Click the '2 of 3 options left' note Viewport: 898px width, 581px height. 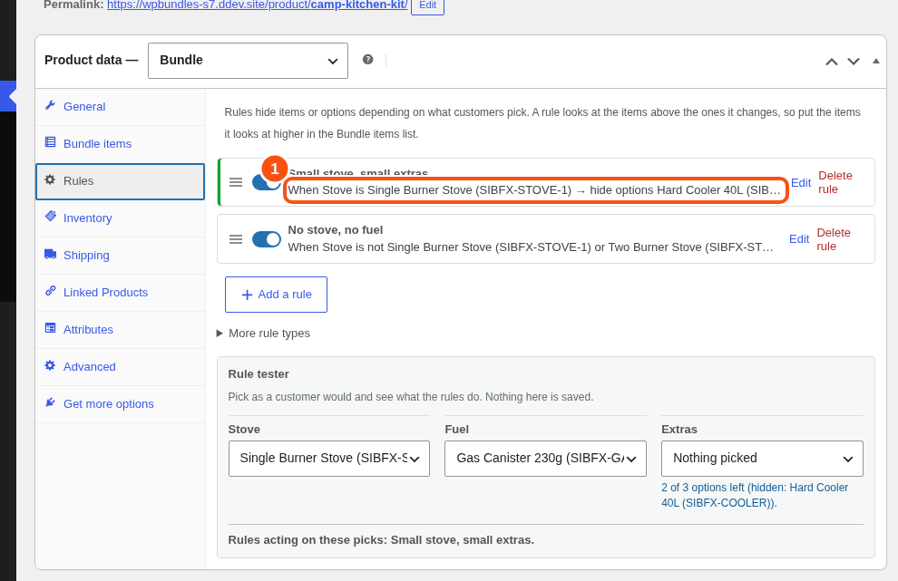tap(755, 495)
